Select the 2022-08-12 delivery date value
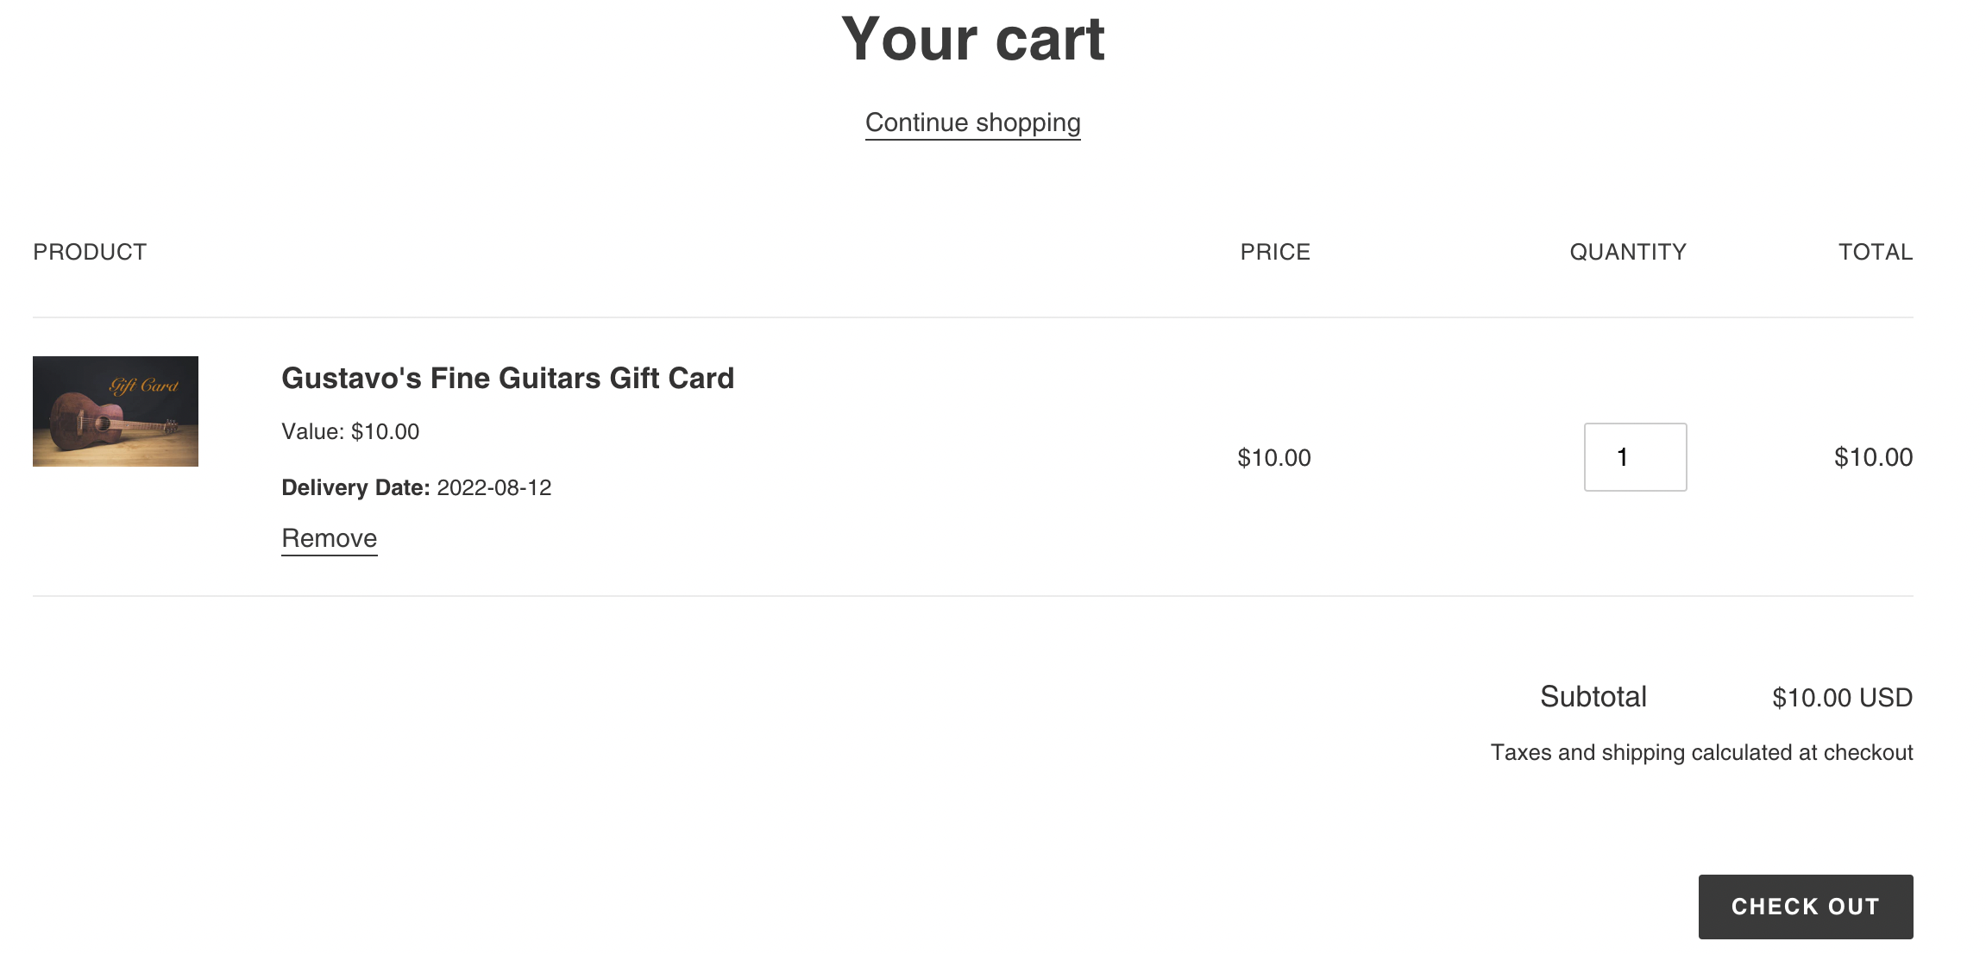The height and width of the screenshot is (954, 1986). [x=493, y=487]
